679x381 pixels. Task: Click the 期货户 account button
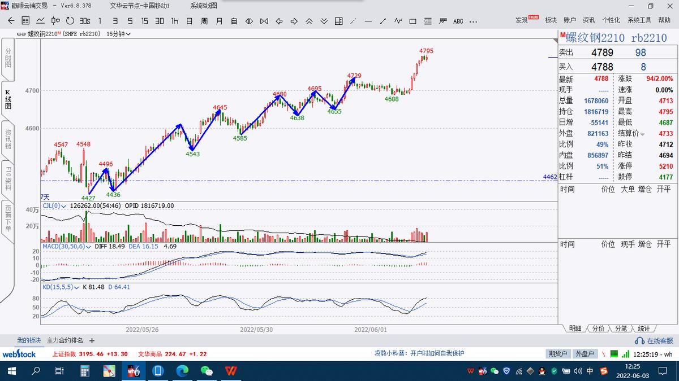558,354
